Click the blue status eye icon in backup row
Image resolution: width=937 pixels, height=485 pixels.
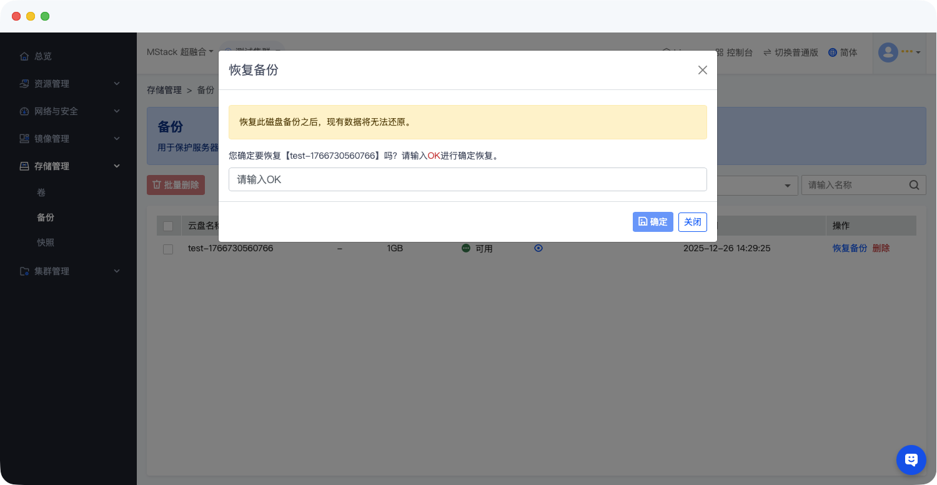pos(538,248)
